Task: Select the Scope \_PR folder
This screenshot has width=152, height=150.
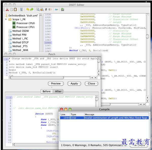Action: point(19,19)
